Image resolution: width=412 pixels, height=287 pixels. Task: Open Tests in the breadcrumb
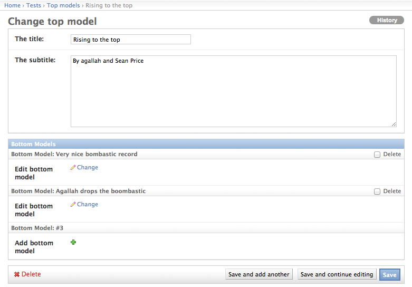click(x=34, y=5)
